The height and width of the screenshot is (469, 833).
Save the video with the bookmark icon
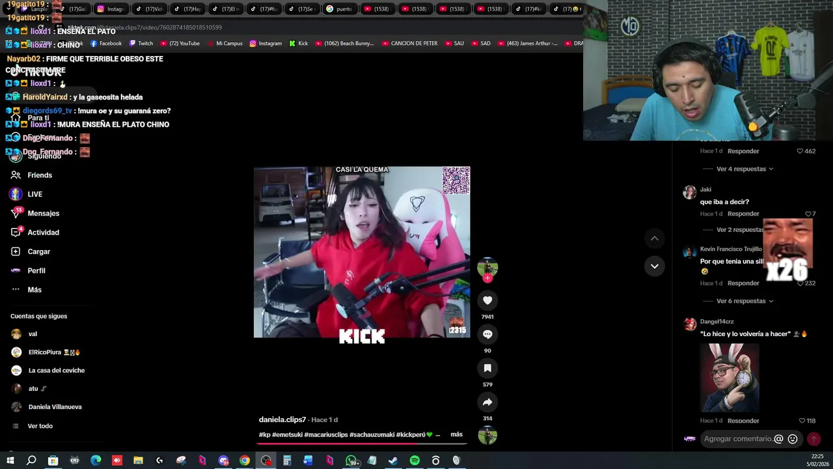(x=487, y=368)
